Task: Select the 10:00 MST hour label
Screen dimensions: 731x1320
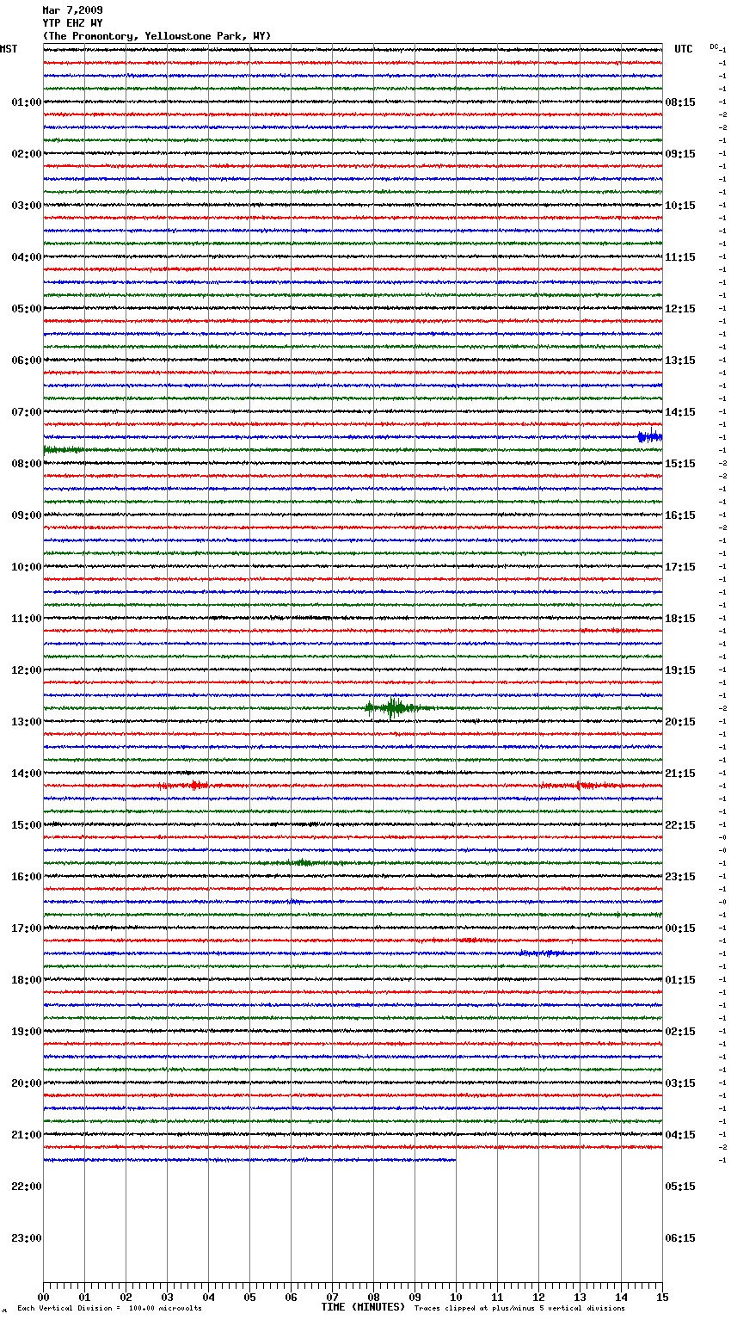Action: tap(27, 567)
